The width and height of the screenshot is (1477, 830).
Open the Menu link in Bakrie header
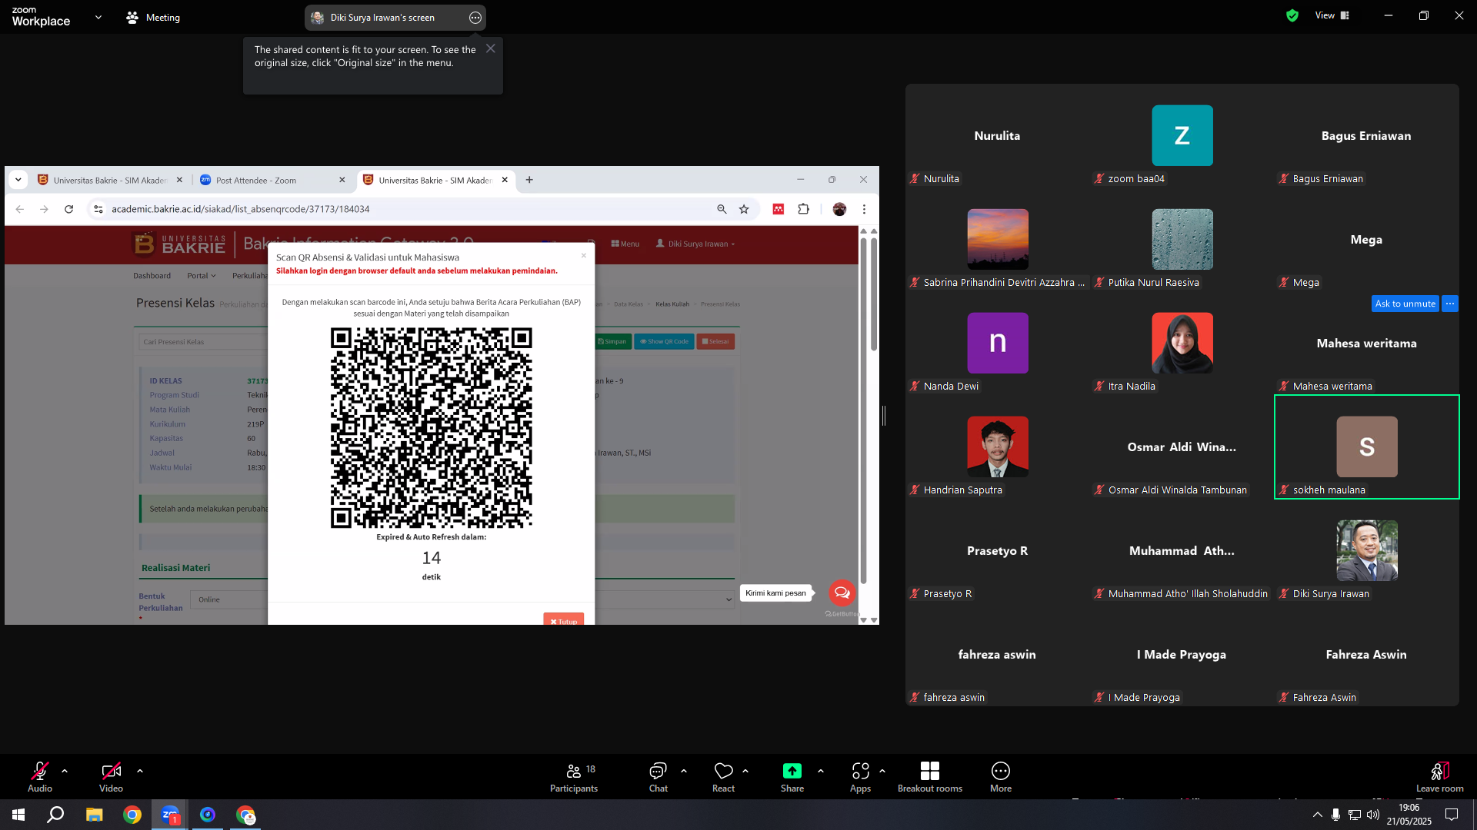(625, 244)
